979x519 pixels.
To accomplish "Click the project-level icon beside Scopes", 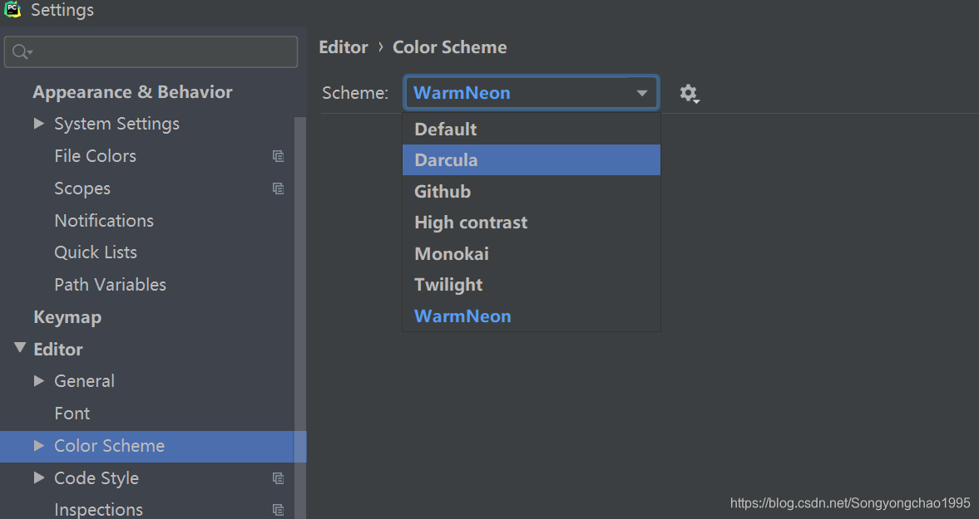I will pyautogui.click(x=279, y=189).
